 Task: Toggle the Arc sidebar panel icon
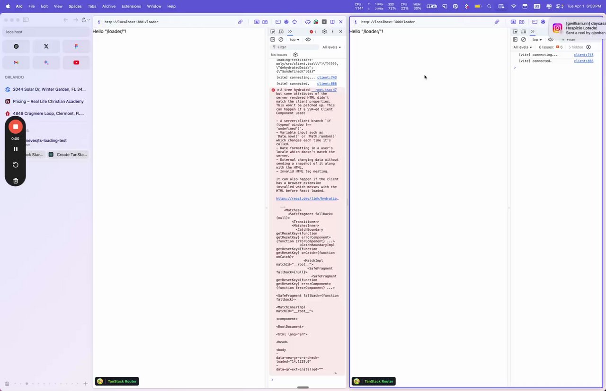pos(26,20)
